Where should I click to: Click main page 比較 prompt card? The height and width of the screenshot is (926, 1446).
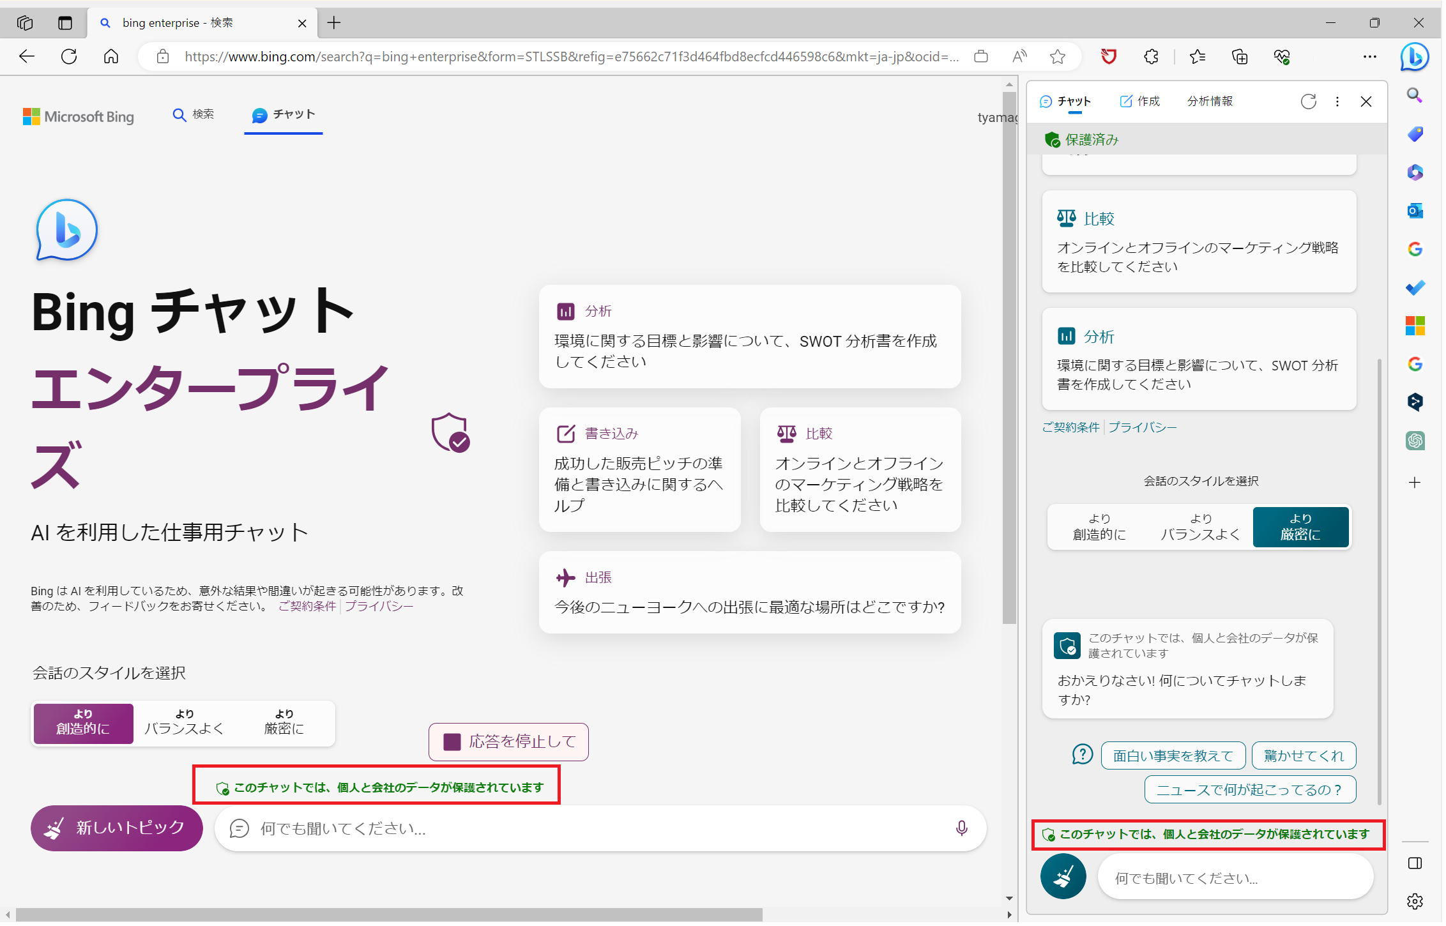[860, 470]
